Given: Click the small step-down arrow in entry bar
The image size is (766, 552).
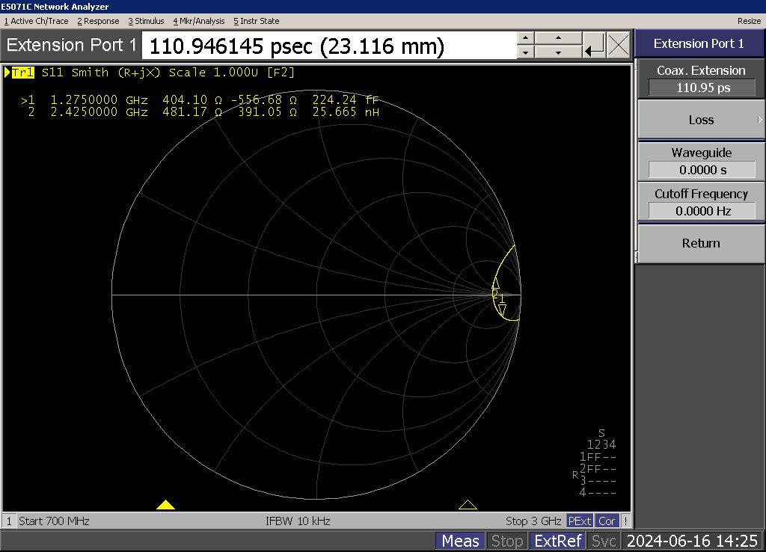Looking at the screenshot, I should (526, 52).
